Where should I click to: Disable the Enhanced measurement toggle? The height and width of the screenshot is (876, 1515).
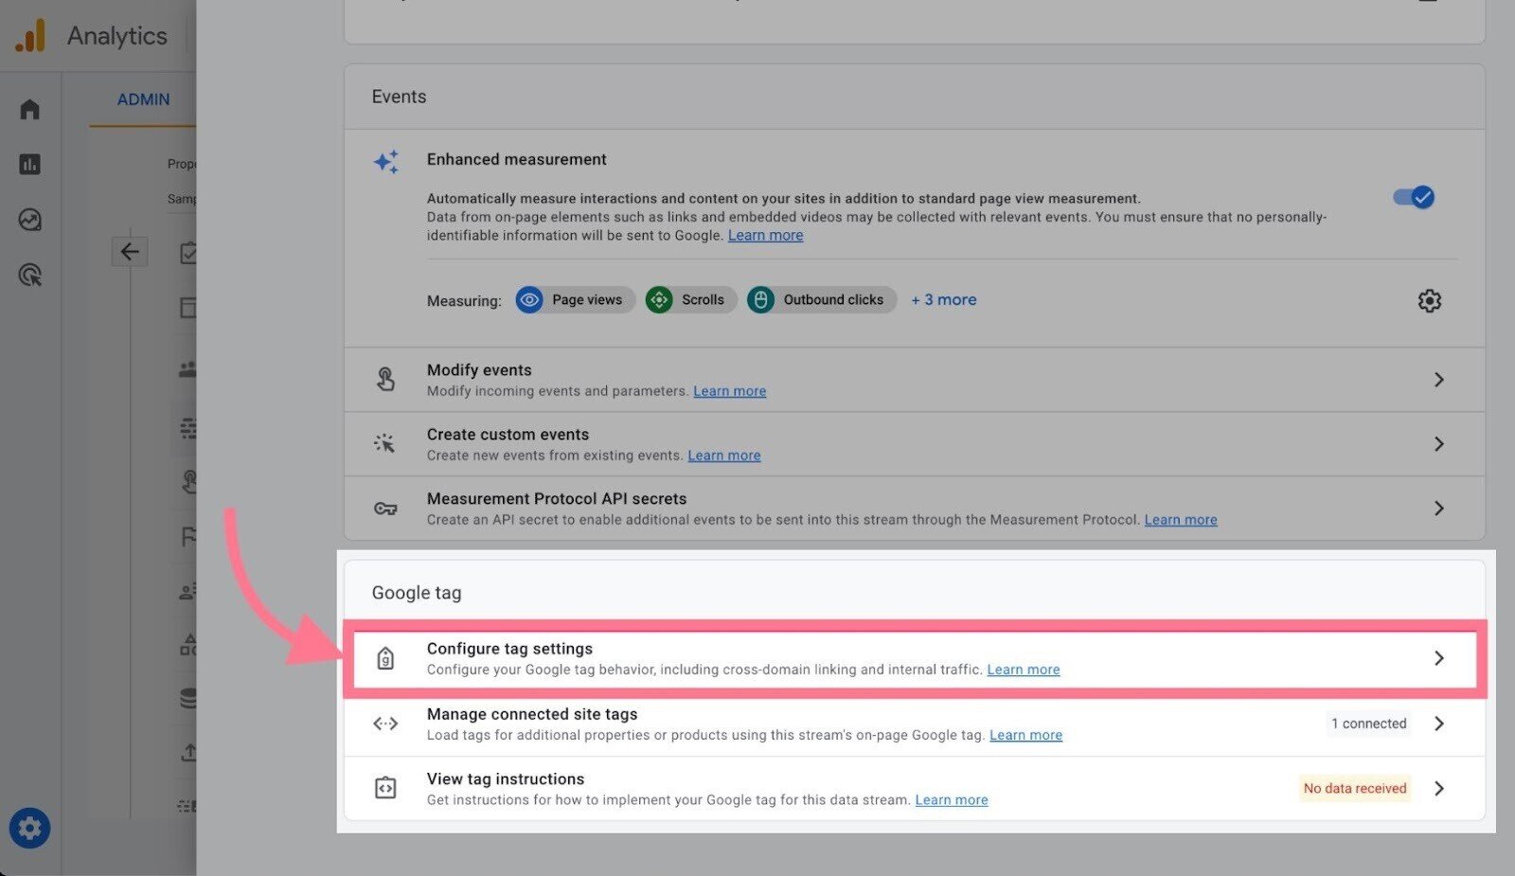coord(1412,197)
